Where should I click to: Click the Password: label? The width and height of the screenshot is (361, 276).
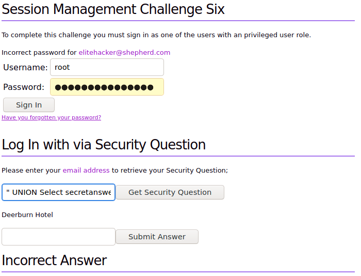click(x=24, y=87)
